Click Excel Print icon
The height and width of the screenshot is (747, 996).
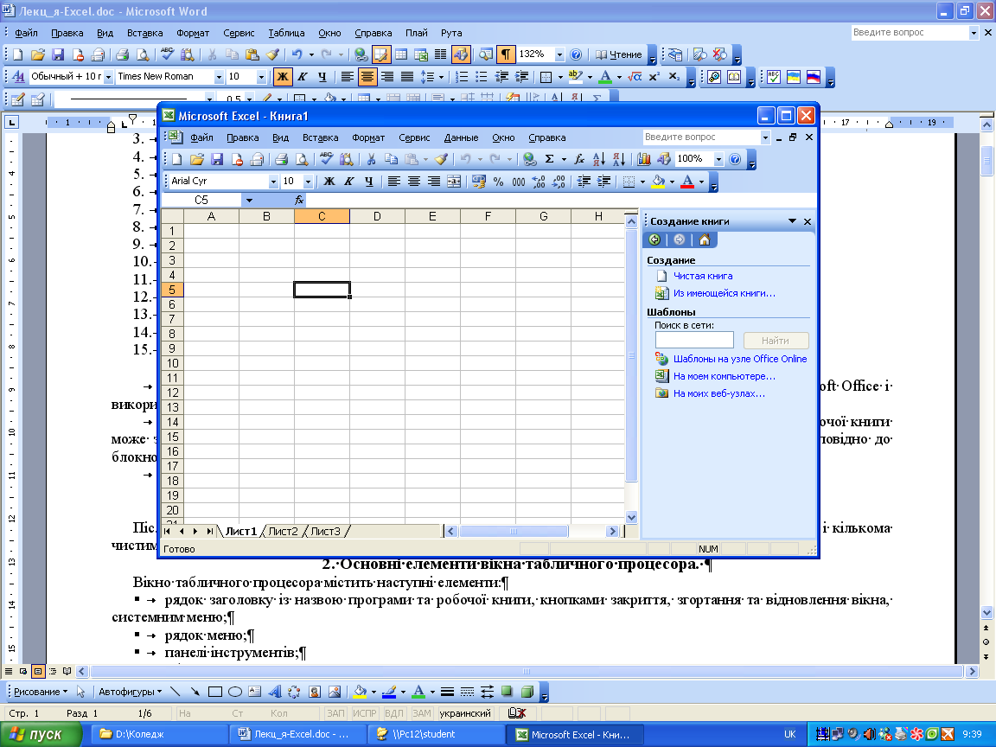tap(281, 159)
